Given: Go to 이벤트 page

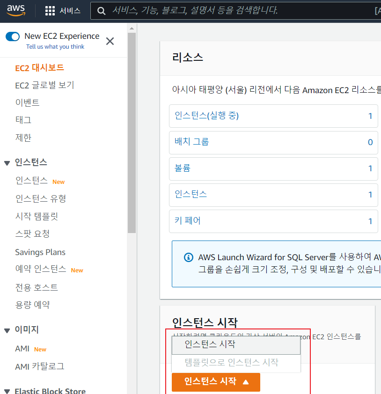Looking at the screenshot, I should click(x=28, y=102).
